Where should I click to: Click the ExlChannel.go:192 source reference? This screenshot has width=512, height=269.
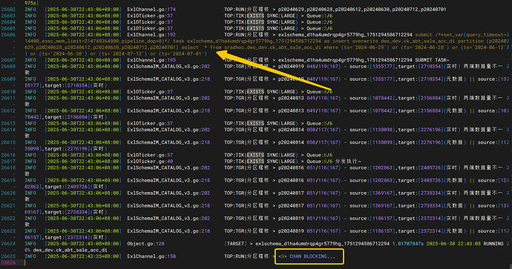(x=151, y=35)
